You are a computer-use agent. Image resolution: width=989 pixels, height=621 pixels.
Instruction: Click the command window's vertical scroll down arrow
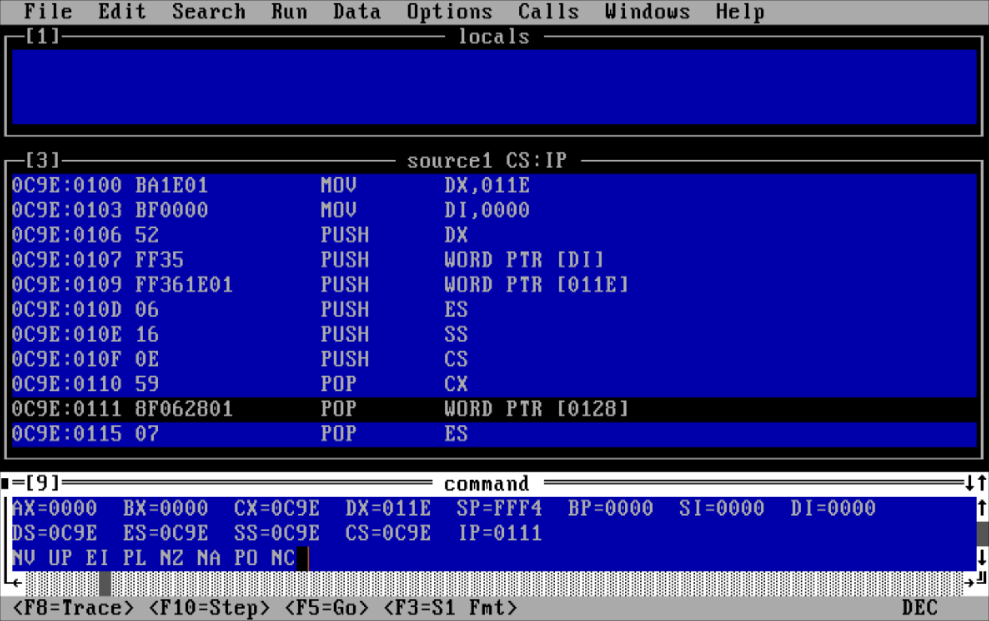[x=982, y=558]
